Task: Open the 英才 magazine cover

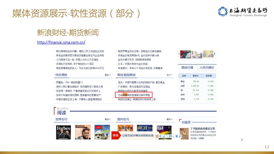Action: 145,128
